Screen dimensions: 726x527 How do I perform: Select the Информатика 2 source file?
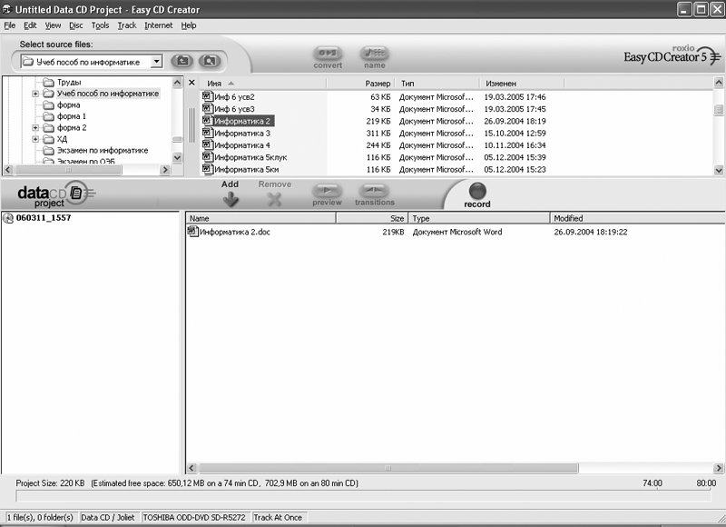tap(241, 121)
